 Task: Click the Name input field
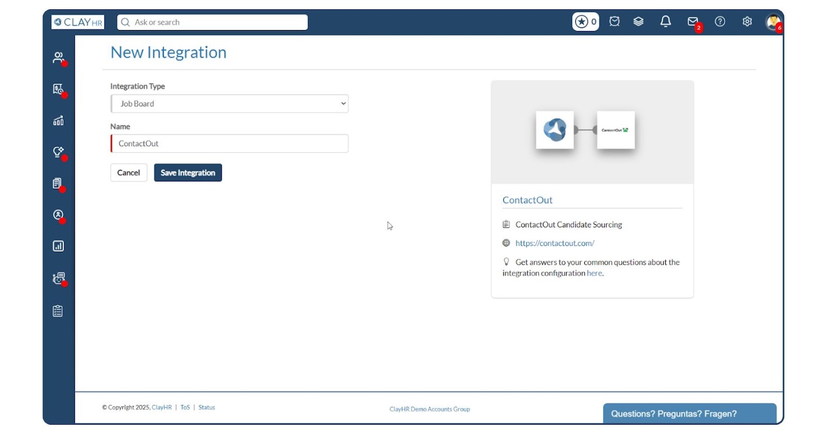(x=229, y=144)
